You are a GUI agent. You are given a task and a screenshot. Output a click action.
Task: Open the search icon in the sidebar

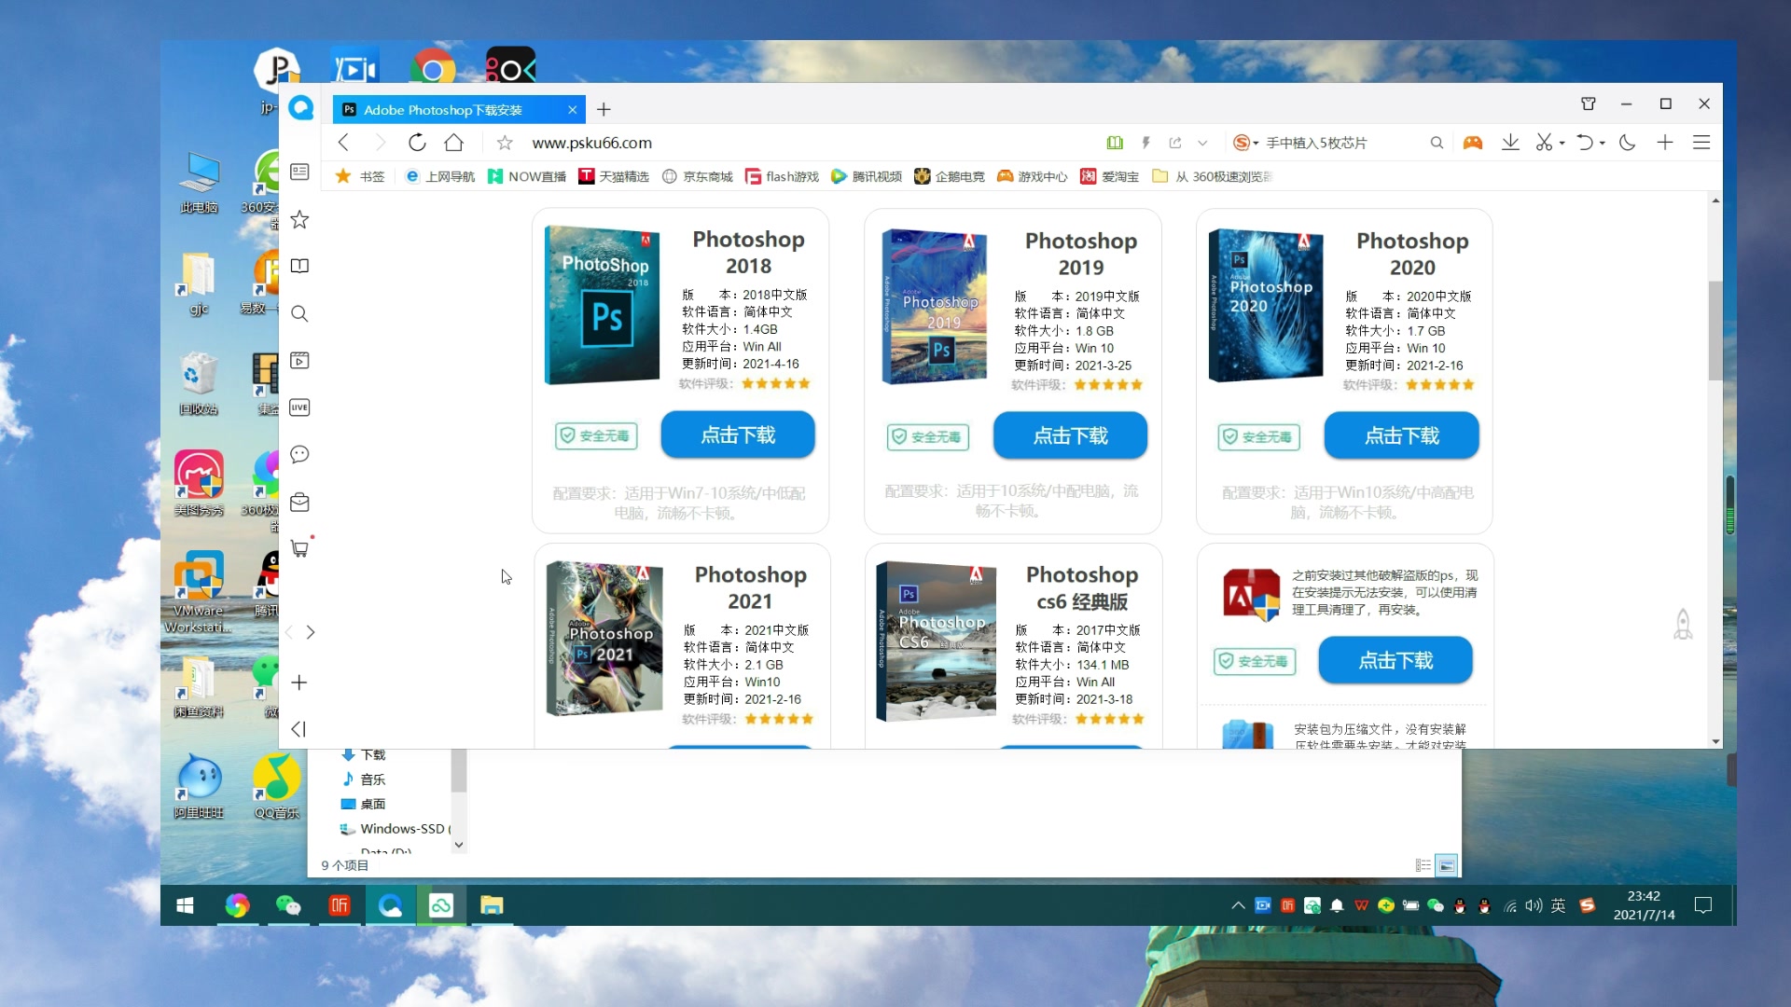coord(299,314)
